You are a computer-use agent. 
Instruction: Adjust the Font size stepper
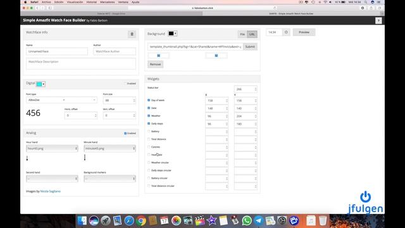(x=134, y=100)
